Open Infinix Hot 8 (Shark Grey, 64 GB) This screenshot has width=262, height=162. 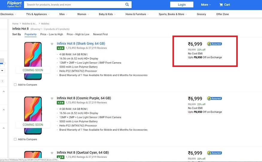pos(81,44)
